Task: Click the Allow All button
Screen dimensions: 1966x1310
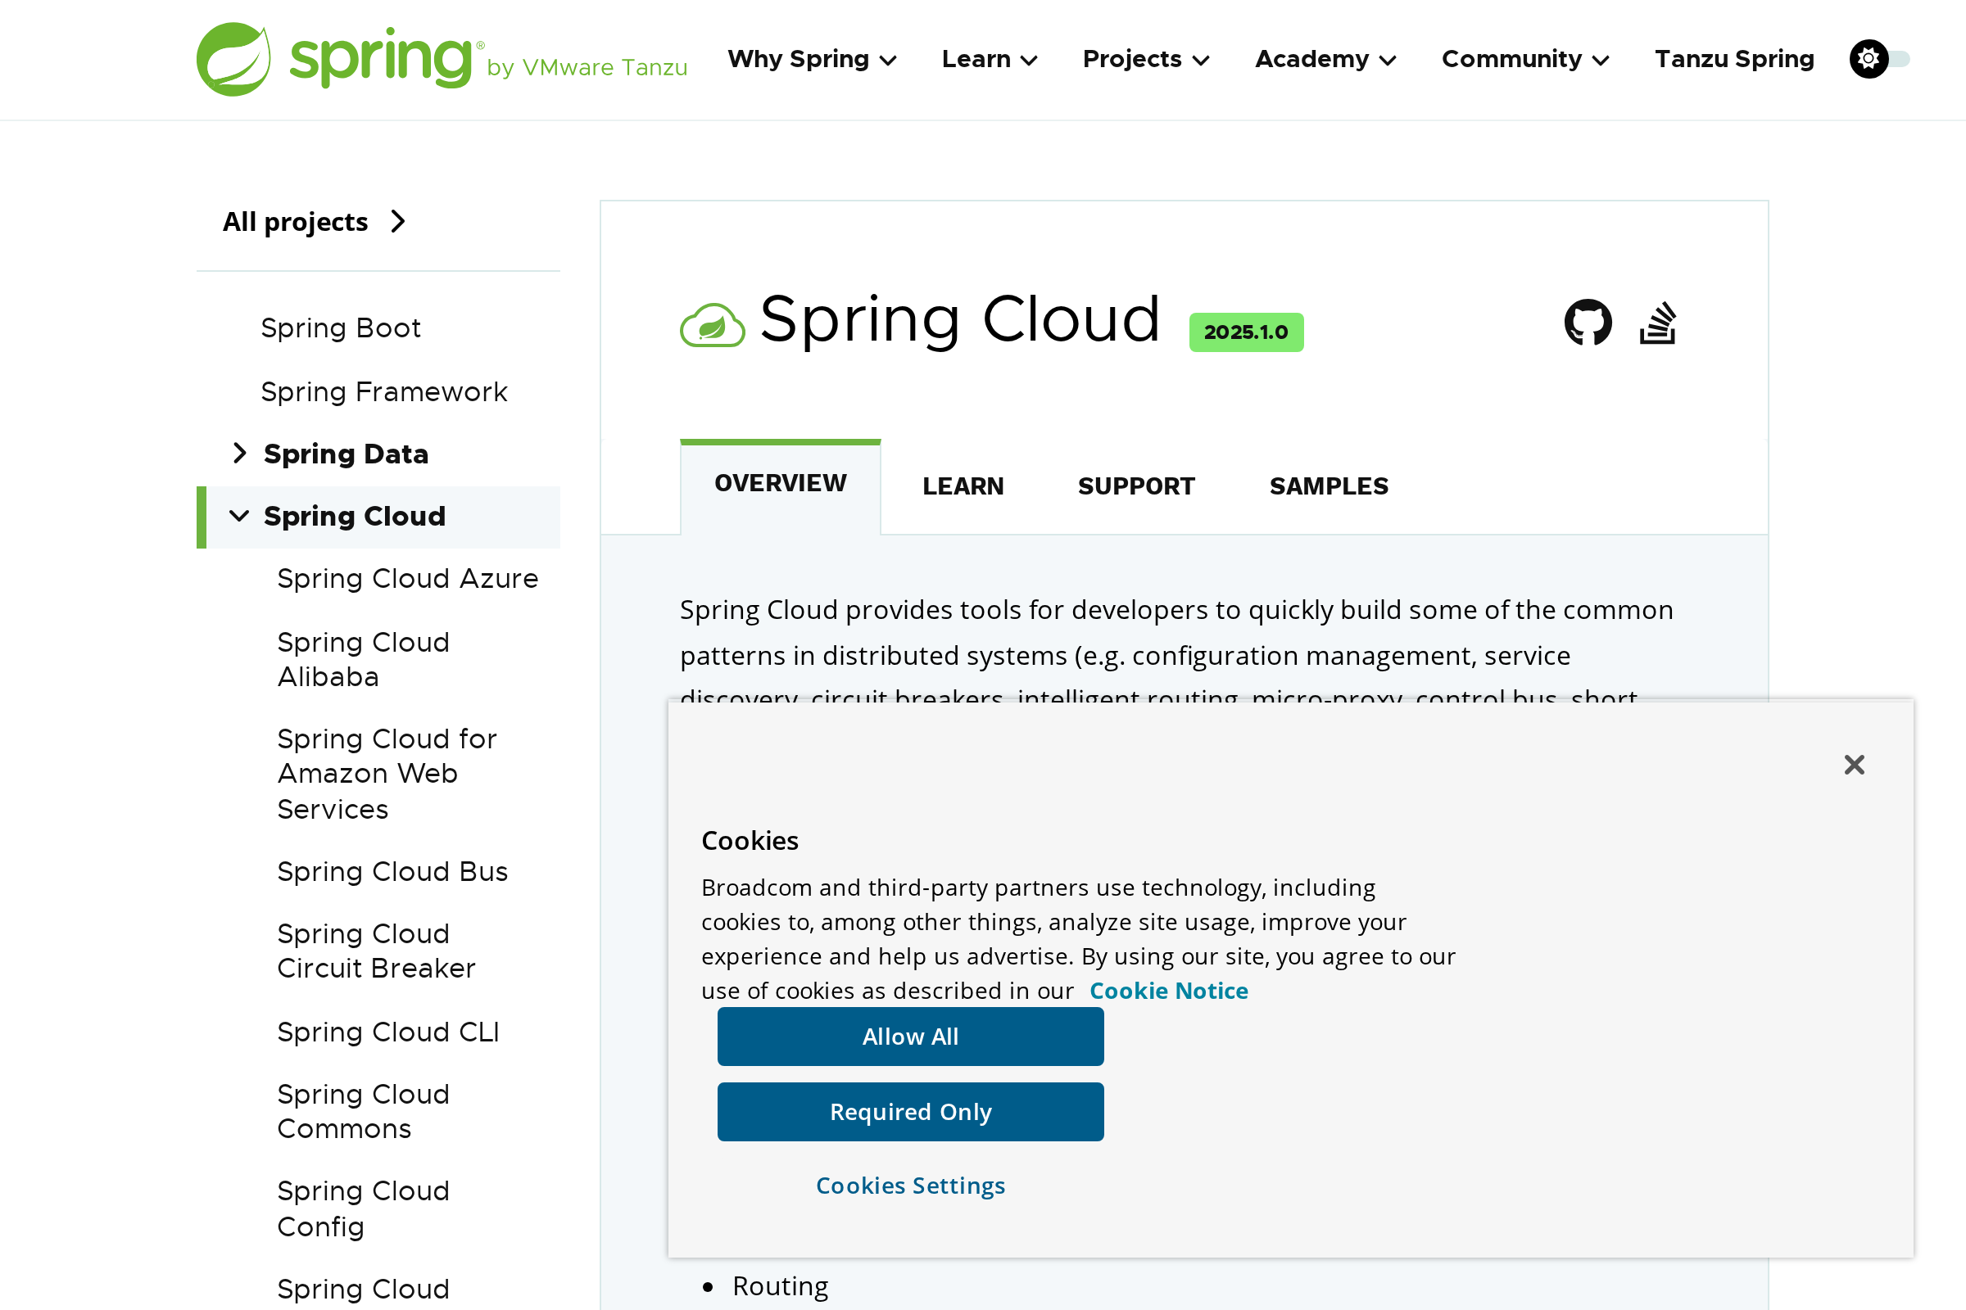Action: tap(910, 1036)
